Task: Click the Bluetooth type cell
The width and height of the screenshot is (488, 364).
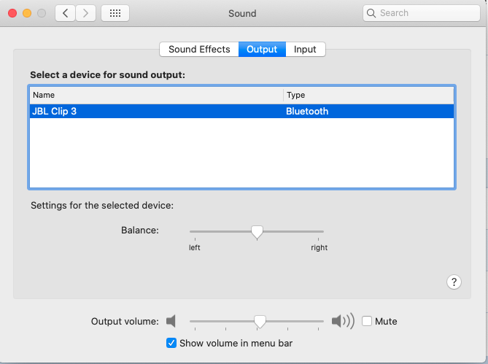Action: pos(307,111)
